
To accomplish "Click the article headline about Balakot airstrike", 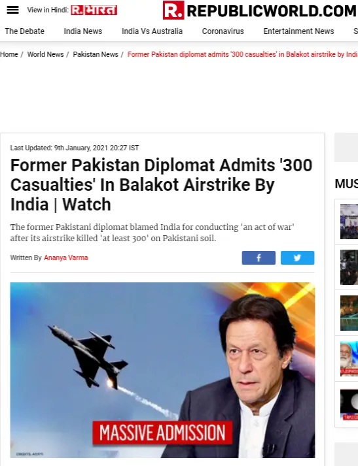I will pyautogui.click(x=161, y=184).
